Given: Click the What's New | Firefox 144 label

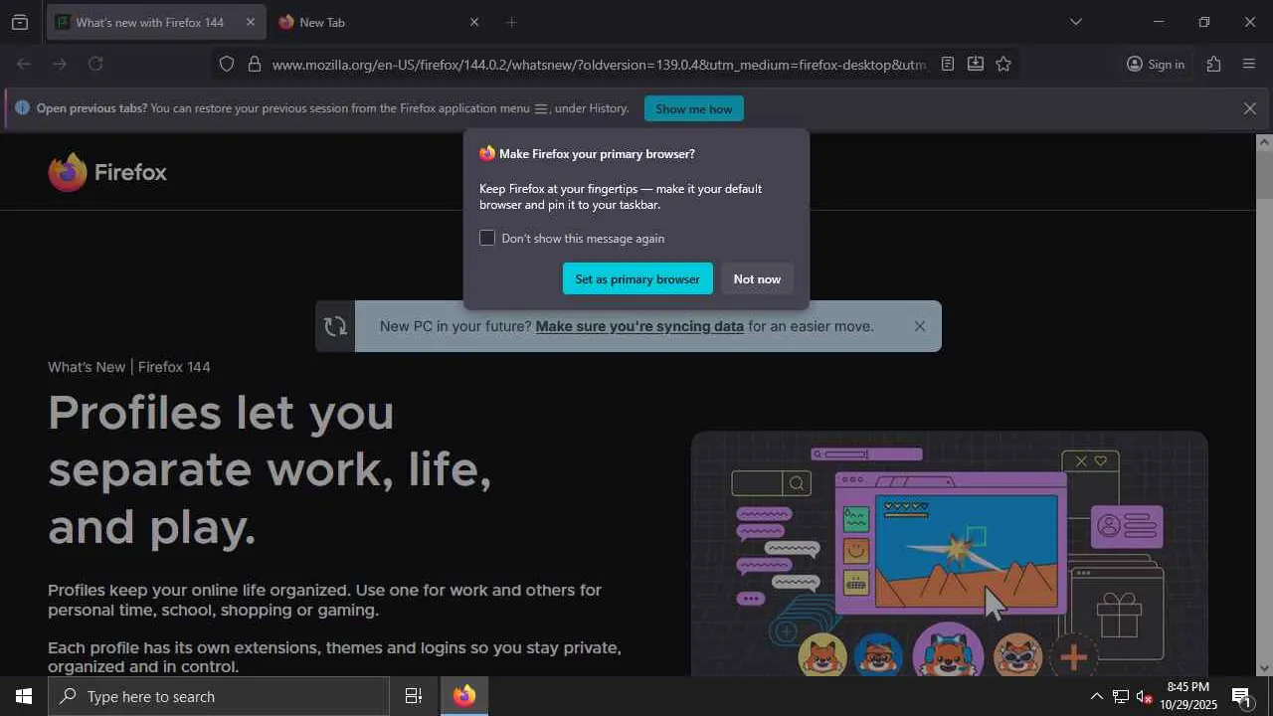Looking at the screenshot, I should (x=129, y=367).
